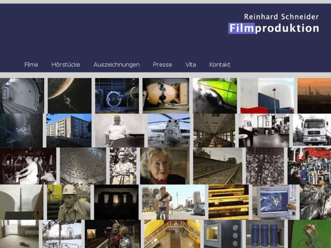Open the cobblestone pavement thumbnail
Viewport: 331px width, 248px height.
coord(83,166)
